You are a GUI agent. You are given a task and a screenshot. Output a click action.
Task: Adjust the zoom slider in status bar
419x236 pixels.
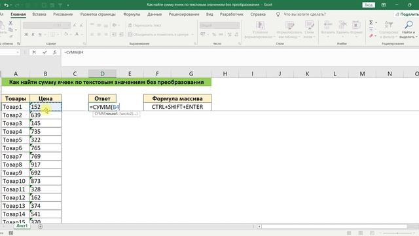pyautogui.click(x=397, y=233)
